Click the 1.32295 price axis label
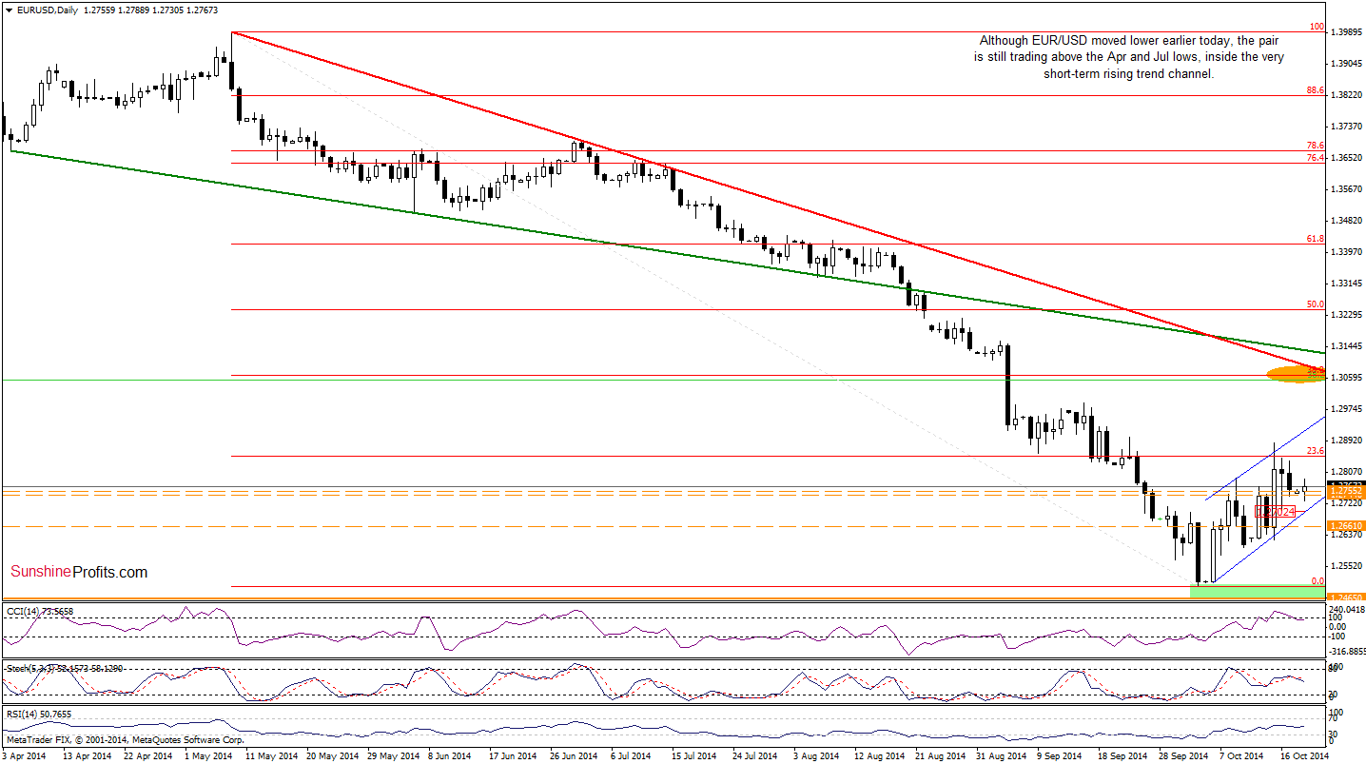Screen dimensions: 1366x764 1345,316
